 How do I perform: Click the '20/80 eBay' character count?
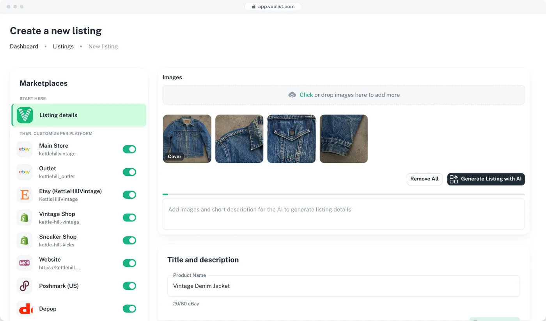[x=186, y=304]
